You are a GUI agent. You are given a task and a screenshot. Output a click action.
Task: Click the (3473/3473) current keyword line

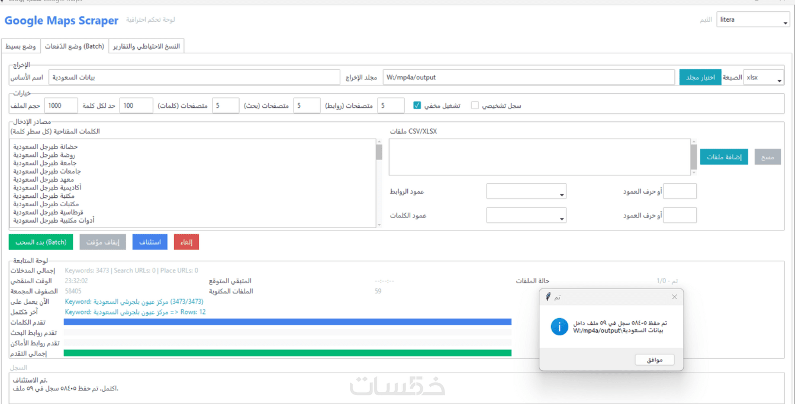coord(134,302)
